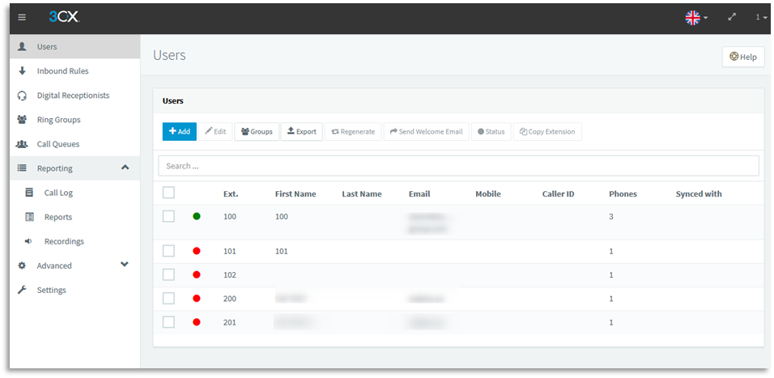
Task: Check the box for extension 100
Action: coord(168,216)
